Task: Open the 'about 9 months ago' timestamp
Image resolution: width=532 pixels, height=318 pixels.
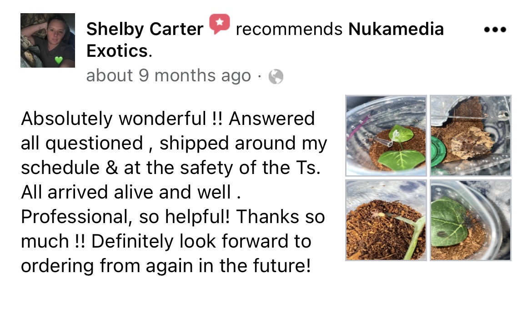Action: tap(169, 75)
